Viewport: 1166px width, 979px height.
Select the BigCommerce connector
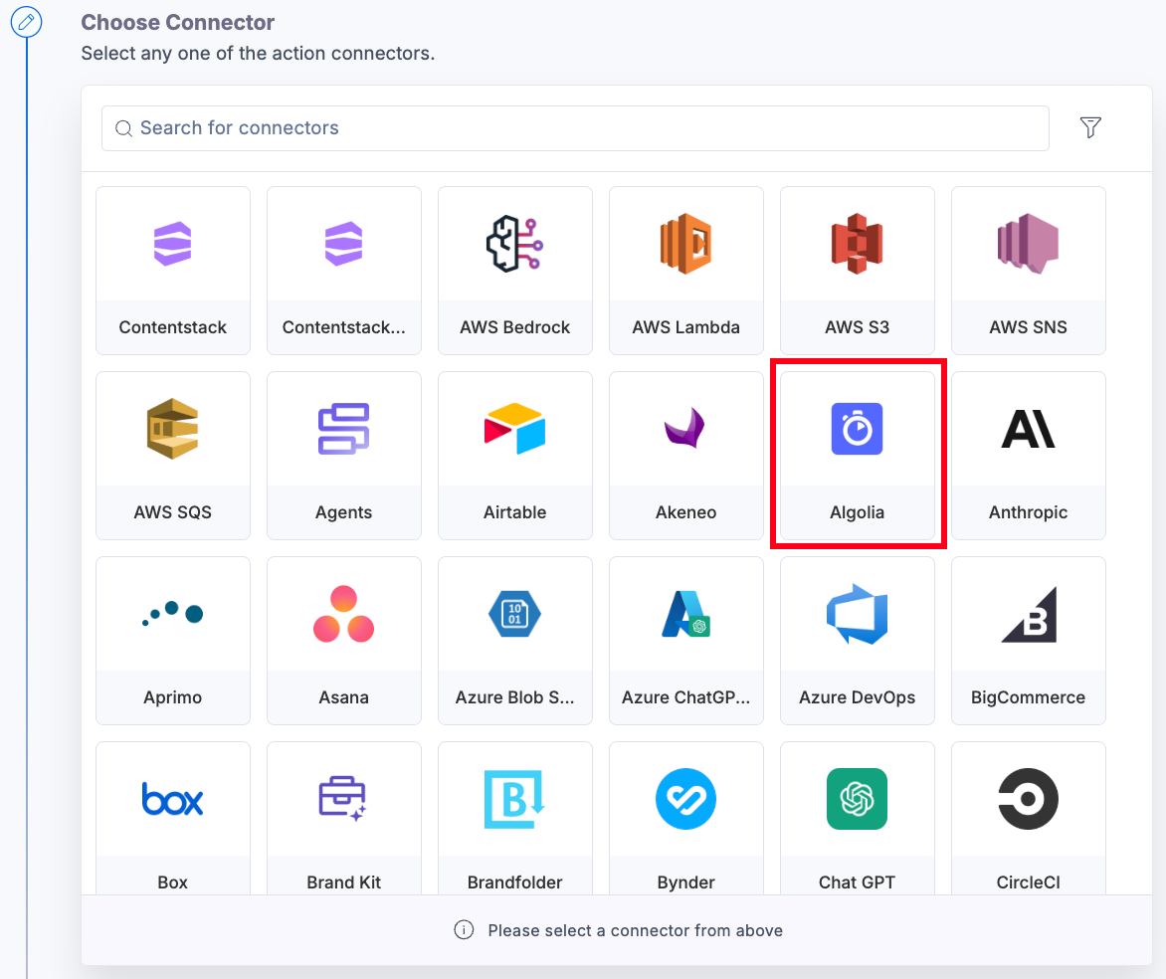[x=1028, y=641]
